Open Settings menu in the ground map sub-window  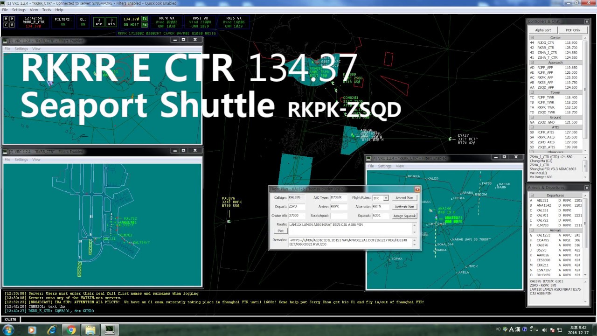[21, 160]
